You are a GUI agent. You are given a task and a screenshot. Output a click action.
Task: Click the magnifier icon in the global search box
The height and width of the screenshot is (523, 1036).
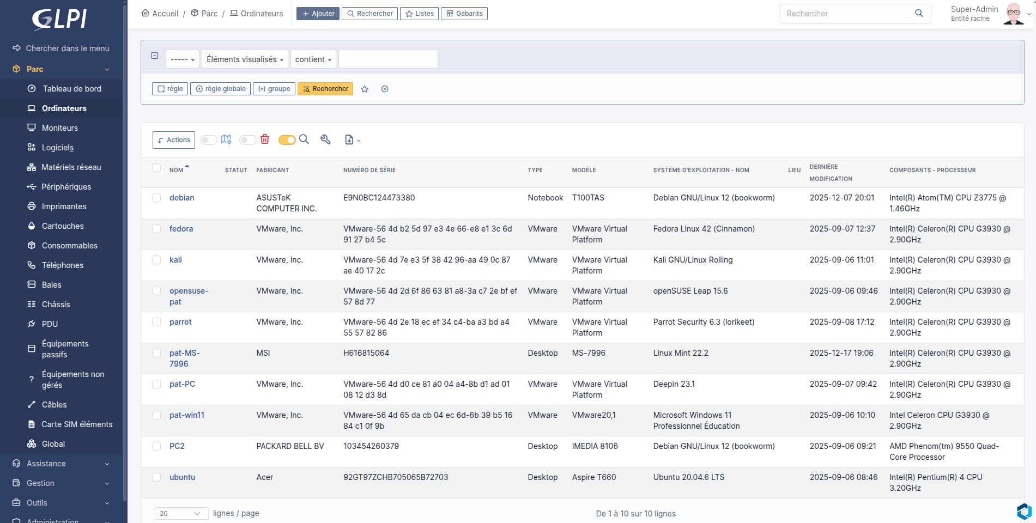click(x=919, y=14)
